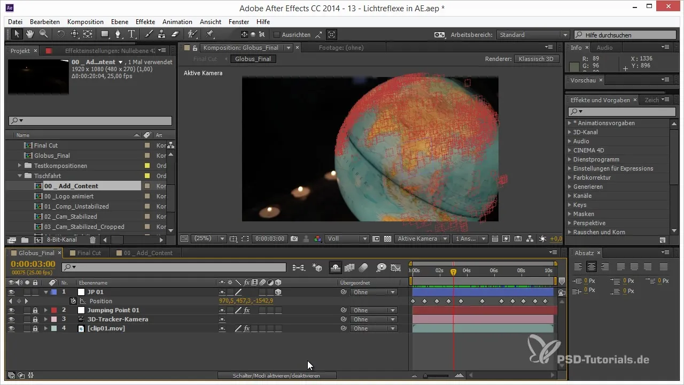Click the 1 Ans... view layout dropdown
The width and height of the screenshot is (684, 385).
(470, 239)
